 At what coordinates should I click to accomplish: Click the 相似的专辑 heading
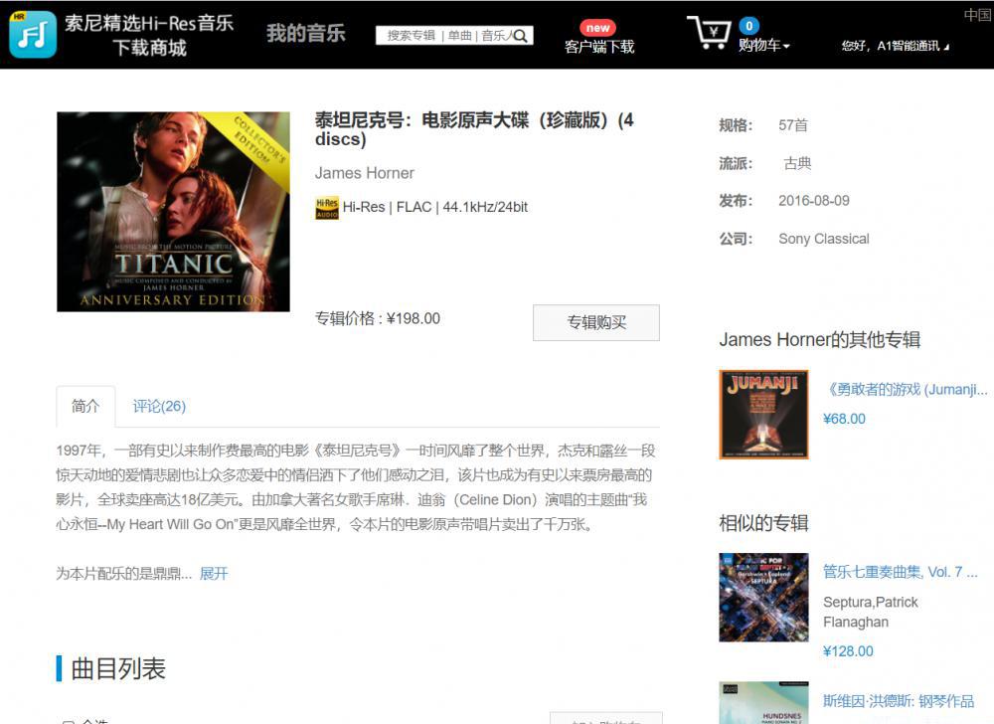point(763,523)
